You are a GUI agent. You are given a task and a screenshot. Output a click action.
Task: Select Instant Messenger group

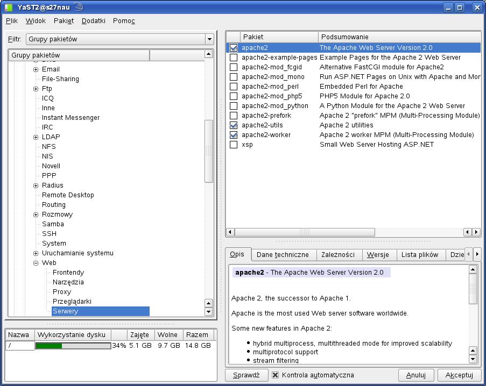[x=71, y=118]
